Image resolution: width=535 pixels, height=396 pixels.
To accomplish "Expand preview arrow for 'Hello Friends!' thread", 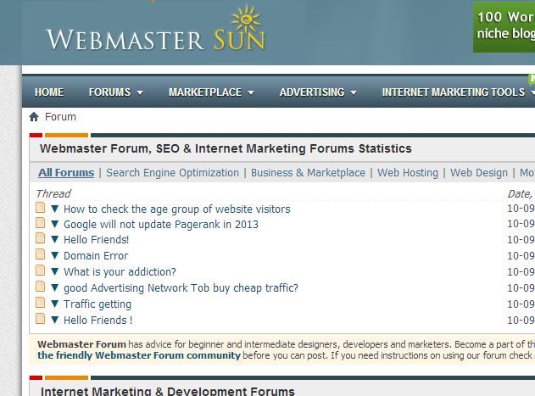I will coord(55,240).
